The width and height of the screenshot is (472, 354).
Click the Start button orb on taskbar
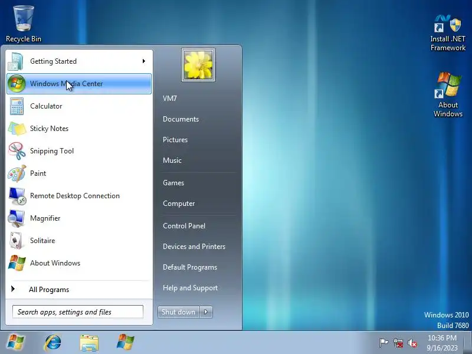16,343
